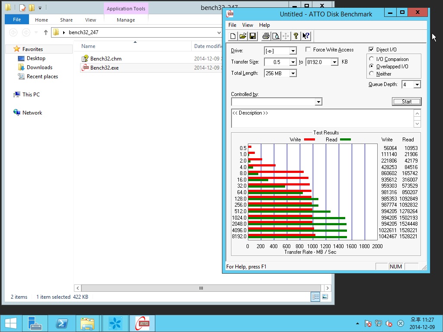Open the ATTO File menu
The image size is (443, 332).
[232, 25]
